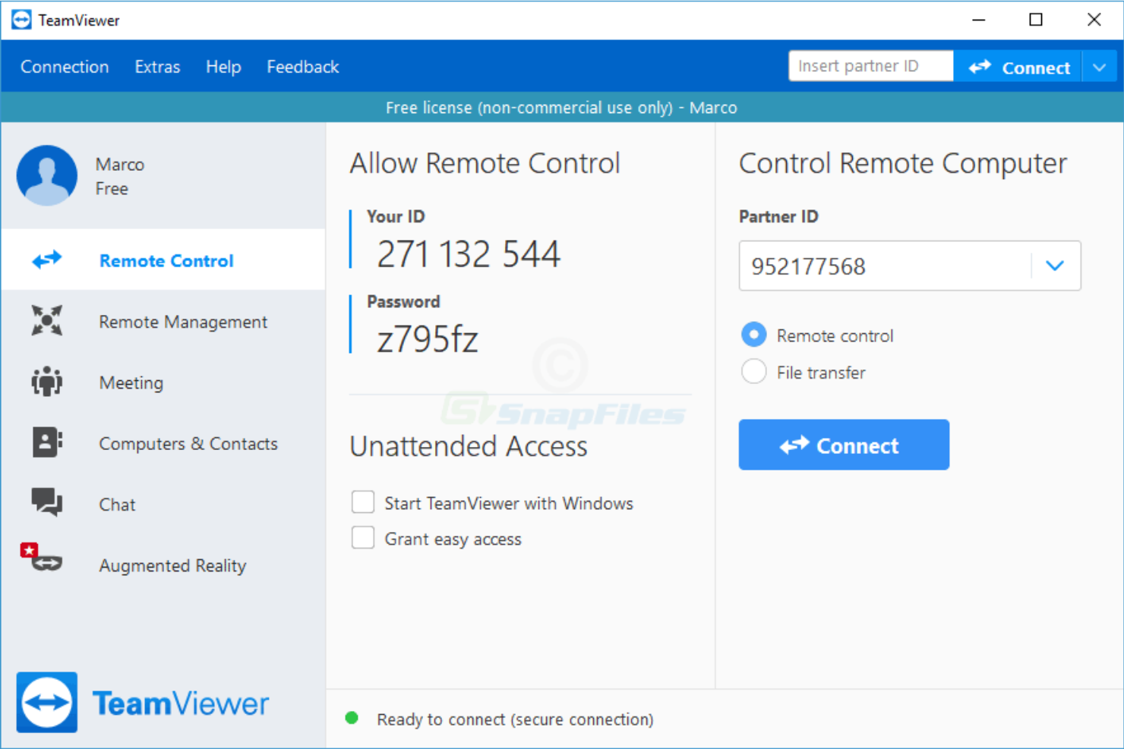Viewport: 1124px width, 749px height.
Task: Check the Grant easy access option
Action: (363, 537)
